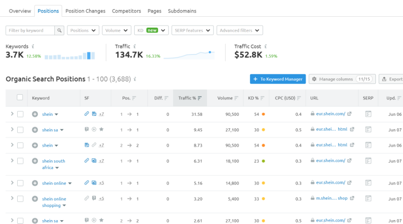Check the select-all checkbox in table header
403x224 pixels.
click(20, 97)
